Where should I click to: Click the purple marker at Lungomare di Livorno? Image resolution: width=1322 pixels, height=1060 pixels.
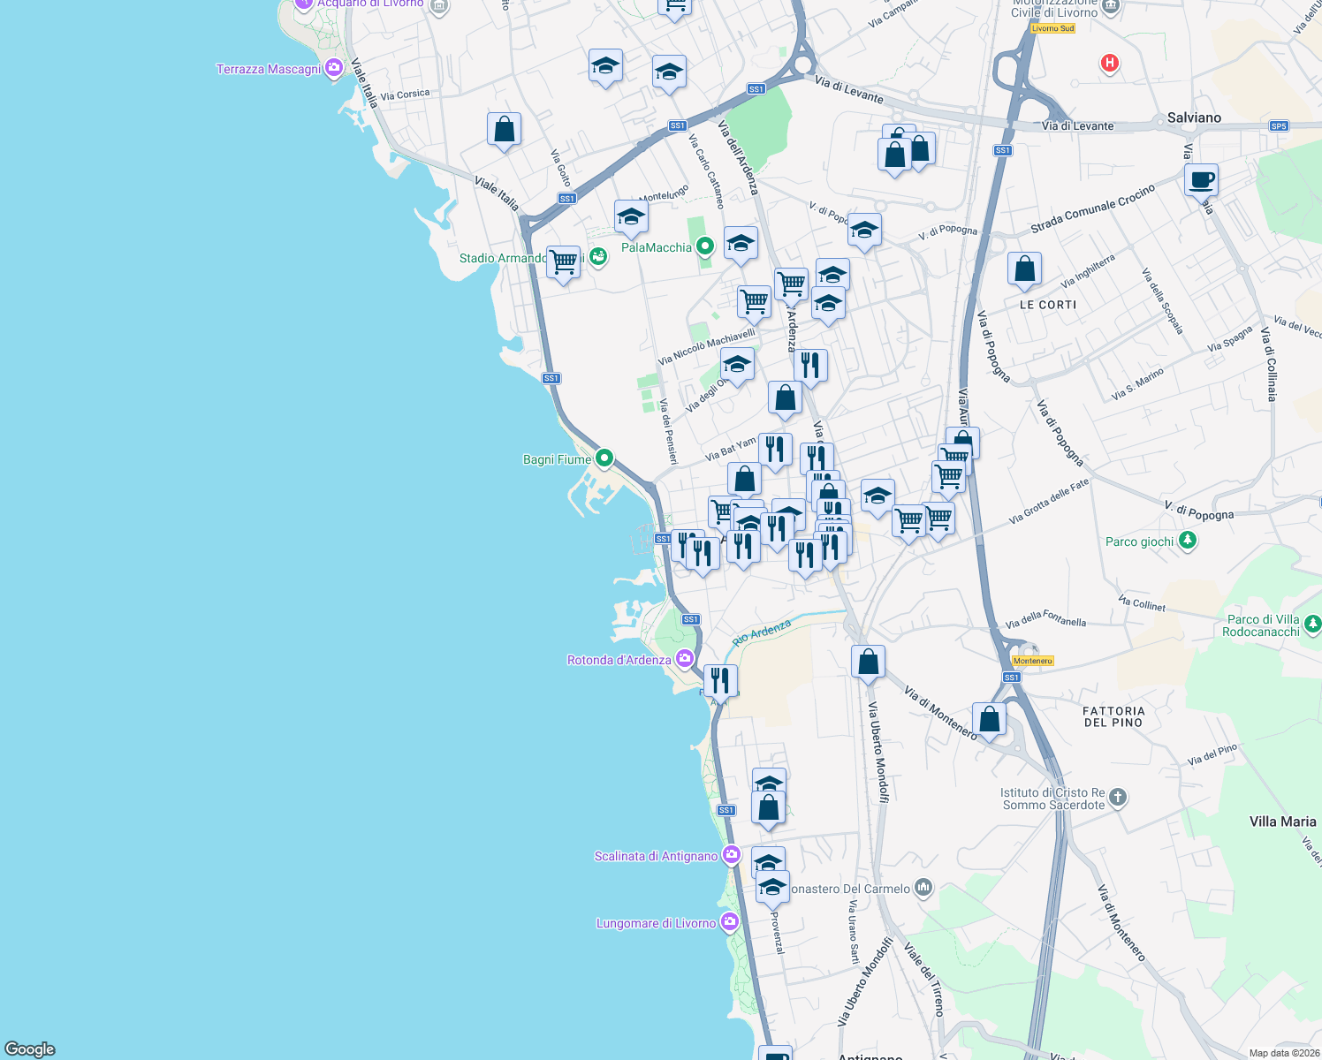coord(730,920)
